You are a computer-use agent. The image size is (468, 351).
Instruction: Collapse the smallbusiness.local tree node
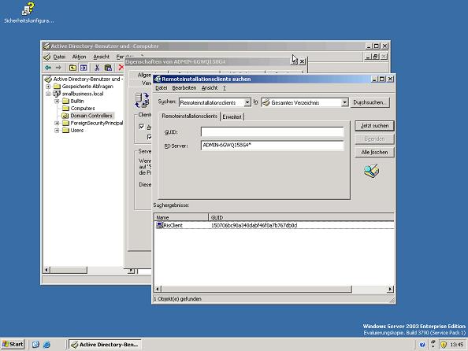pos(48,94)
